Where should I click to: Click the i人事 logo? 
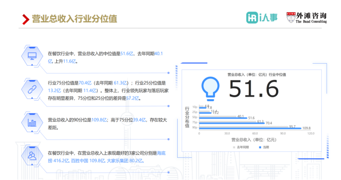pyautogui.click(x=262, y=18)
